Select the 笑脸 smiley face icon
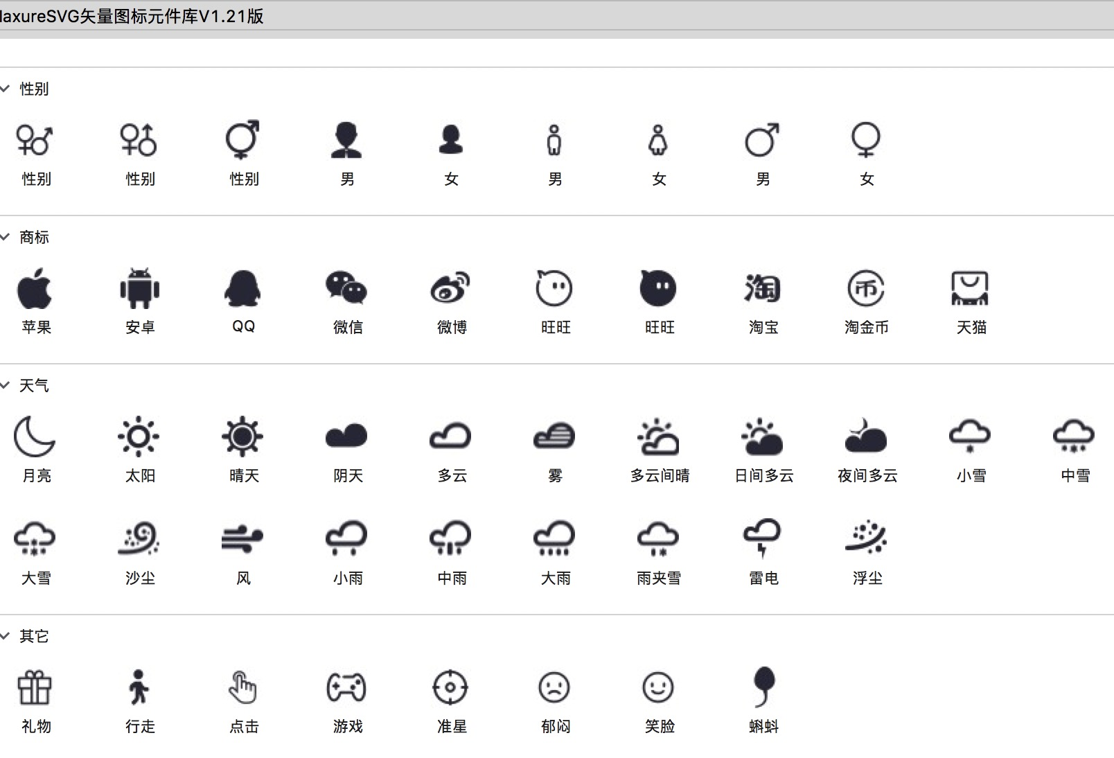Viewport: 1114px width, 758px height. point(658,687)
